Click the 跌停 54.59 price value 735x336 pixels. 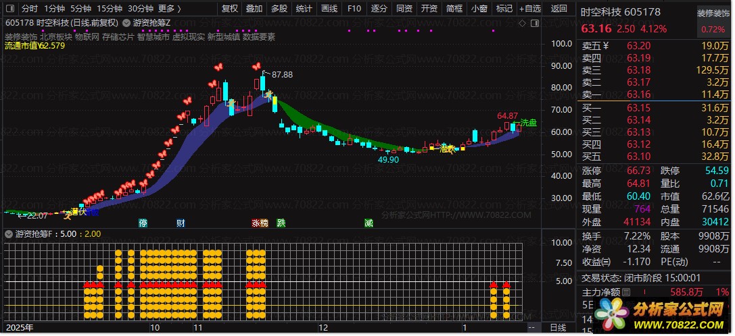click(x=717, y=171)
